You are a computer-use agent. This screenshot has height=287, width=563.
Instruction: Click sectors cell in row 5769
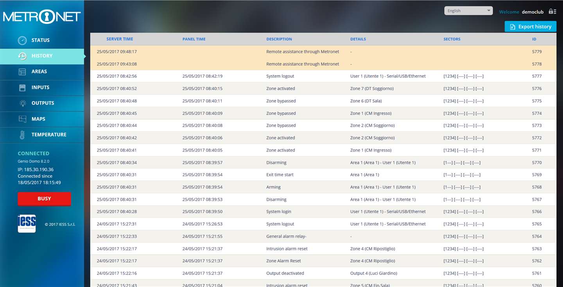(x=462, y=175)
